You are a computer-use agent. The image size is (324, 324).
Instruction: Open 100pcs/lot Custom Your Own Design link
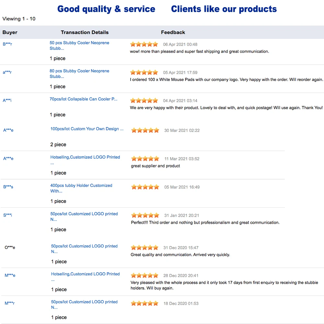click(87, 129)
